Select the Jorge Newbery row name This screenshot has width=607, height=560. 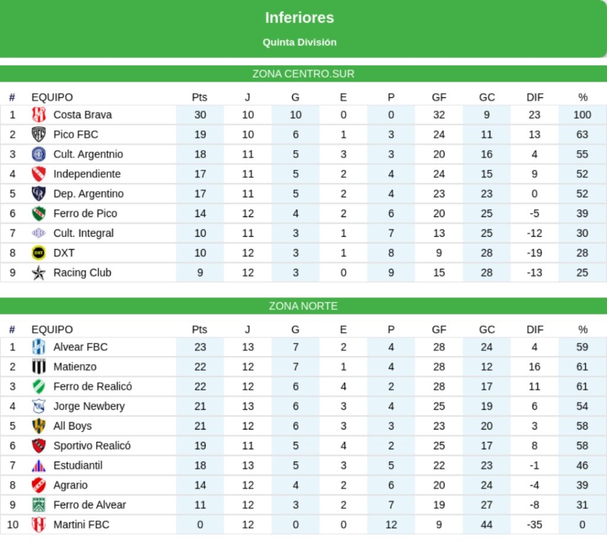tap(89, 406)
